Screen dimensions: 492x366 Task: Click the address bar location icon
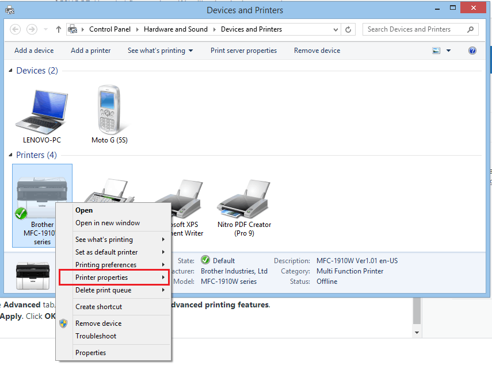(x=73, y=29)
